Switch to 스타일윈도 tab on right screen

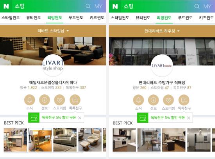(x=120, y=18)
